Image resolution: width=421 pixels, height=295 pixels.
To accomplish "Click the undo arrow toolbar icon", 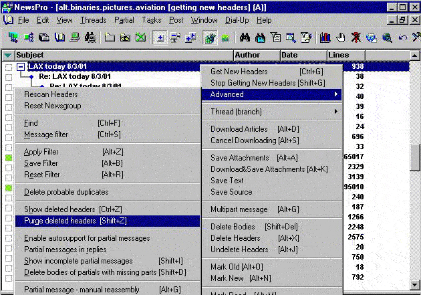I will (402, 37).
